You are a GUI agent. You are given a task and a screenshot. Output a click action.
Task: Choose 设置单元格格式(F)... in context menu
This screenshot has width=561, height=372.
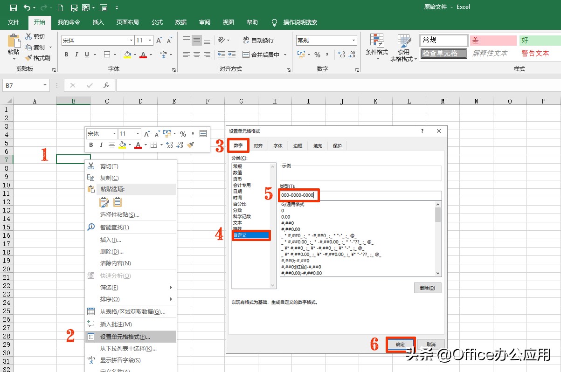[x=131, y=337]
